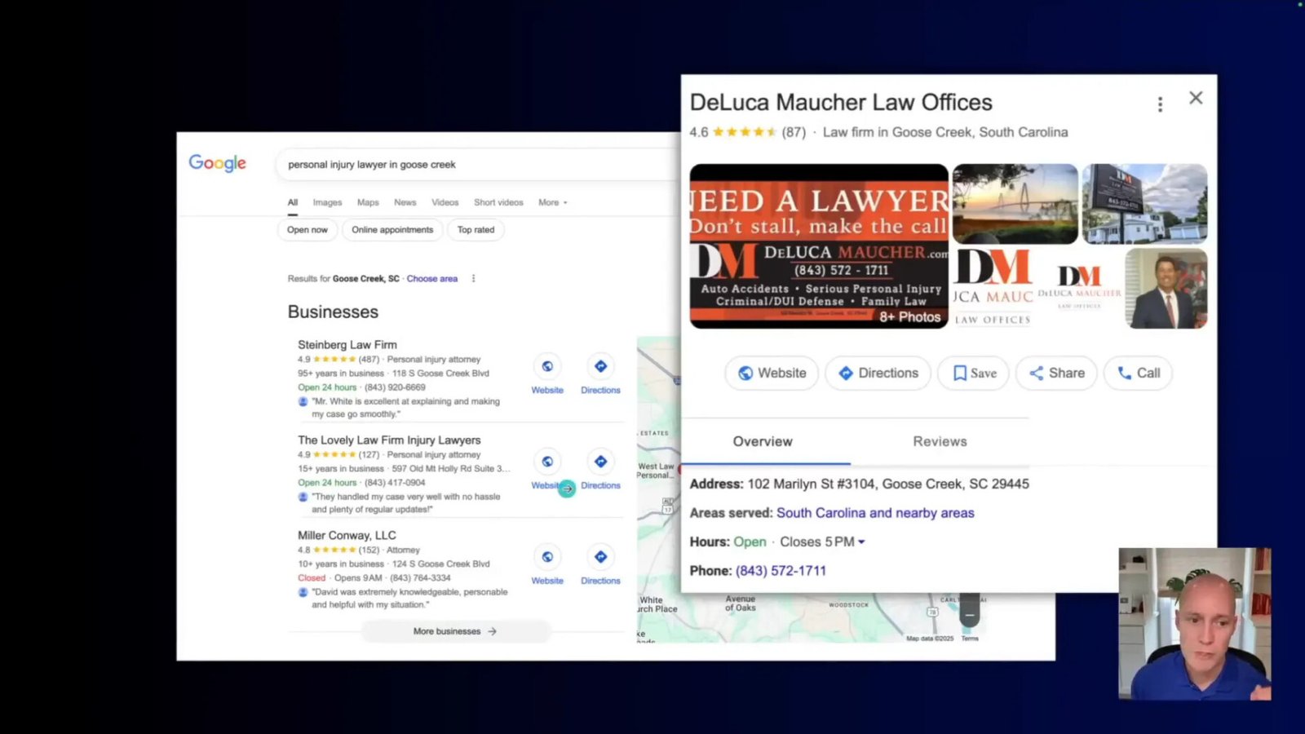Click the phone number (843) 572-1711 link
The width and height of the screenshot is (1305, 734).
[x=781, y=571]
